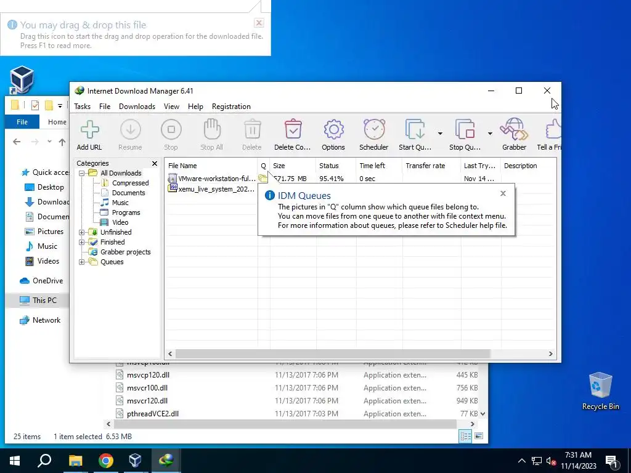Screen dimensions: 631x473
Task: Open the Help menu
Action: coord(195,107)
